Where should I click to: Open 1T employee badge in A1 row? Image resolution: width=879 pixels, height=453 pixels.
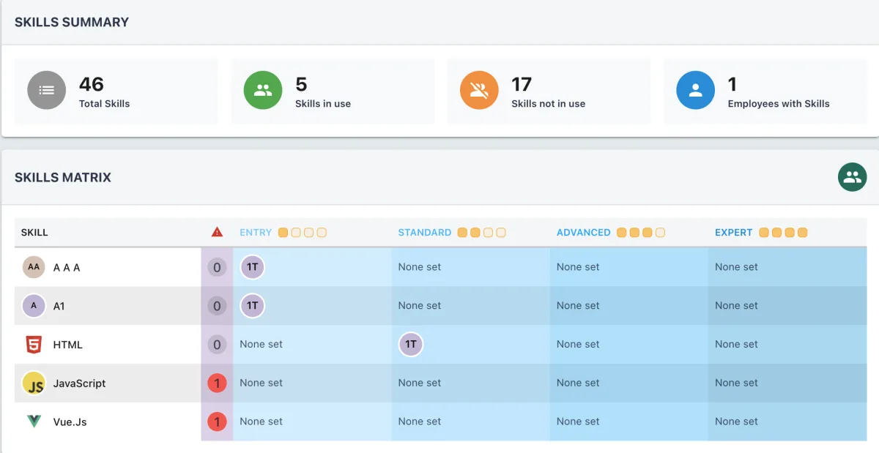pos(253,306)
